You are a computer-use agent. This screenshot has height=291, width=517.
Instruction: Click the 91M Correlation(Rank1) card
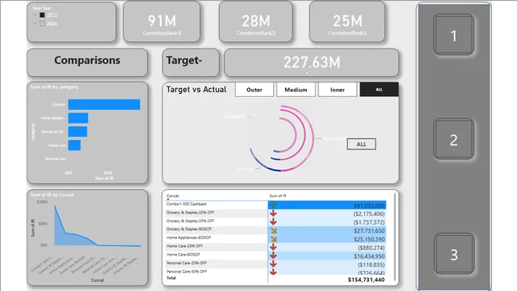162,22
